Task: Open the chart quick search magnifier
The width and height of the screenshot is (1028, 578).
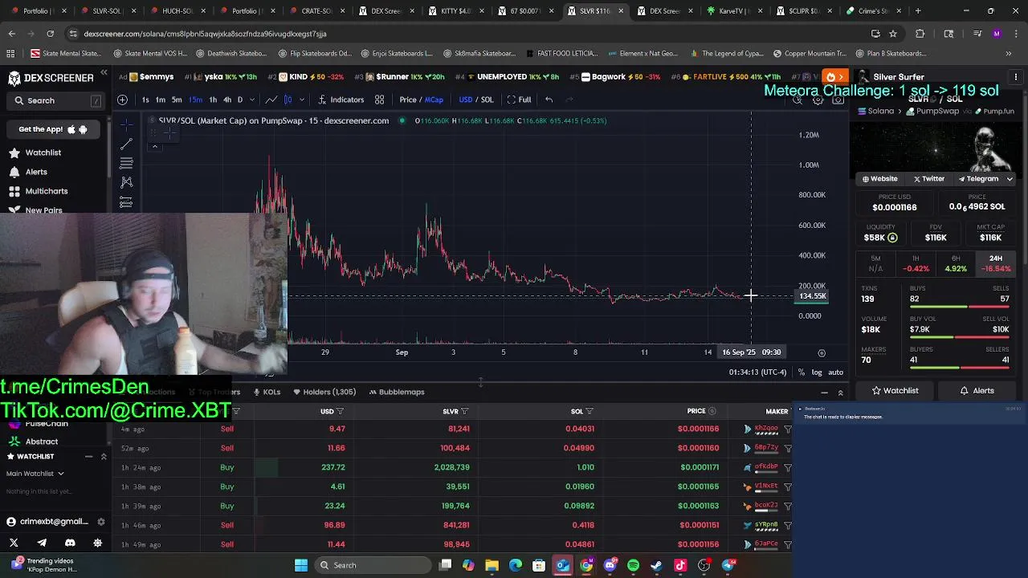Action: tap(798, 100)
